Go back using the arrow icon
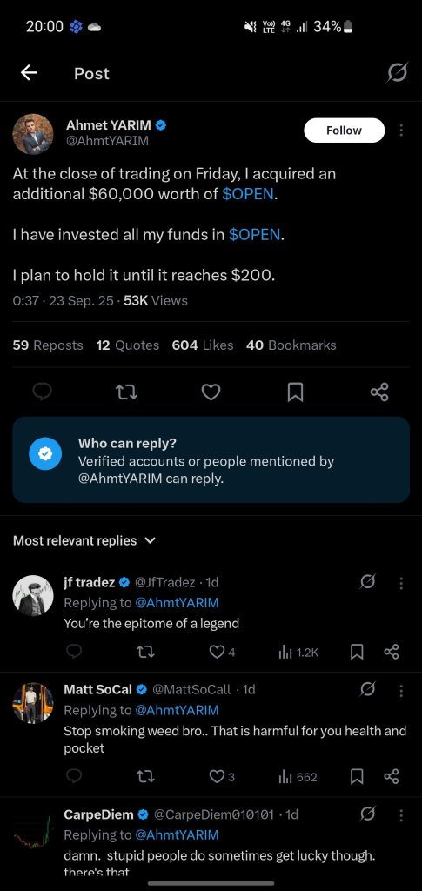422x891 pixels. tap(29, 73)
